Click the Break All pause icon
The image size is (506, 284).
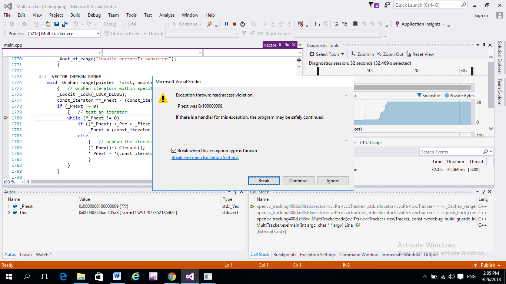pos(226,24)
